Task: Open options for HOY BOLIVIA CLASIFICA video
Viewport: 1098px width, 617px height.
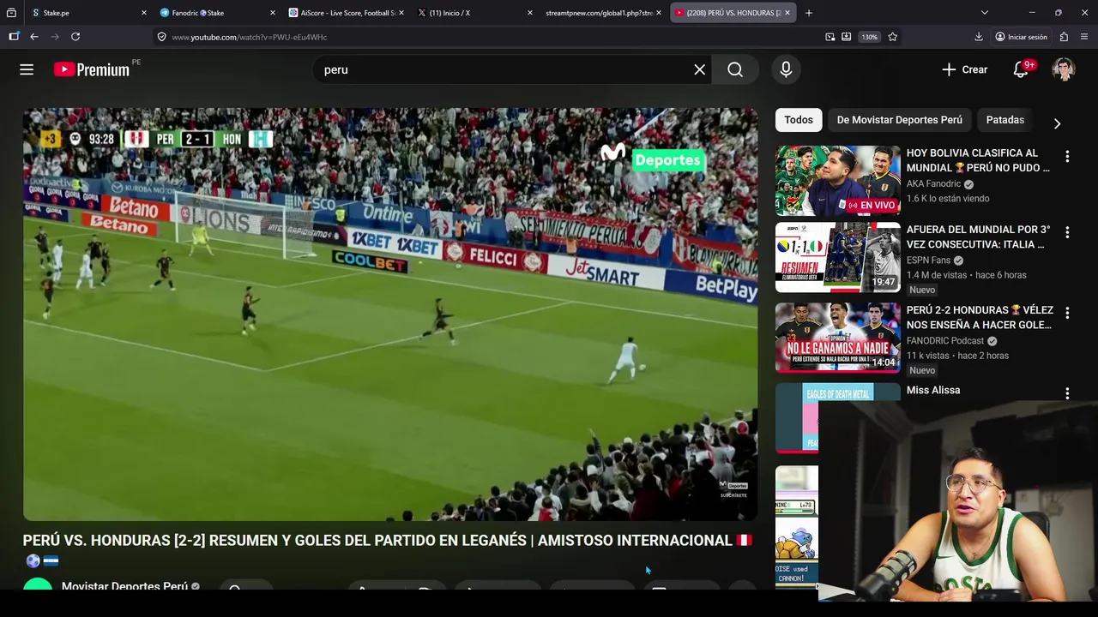Action: tap(1067, 157)
